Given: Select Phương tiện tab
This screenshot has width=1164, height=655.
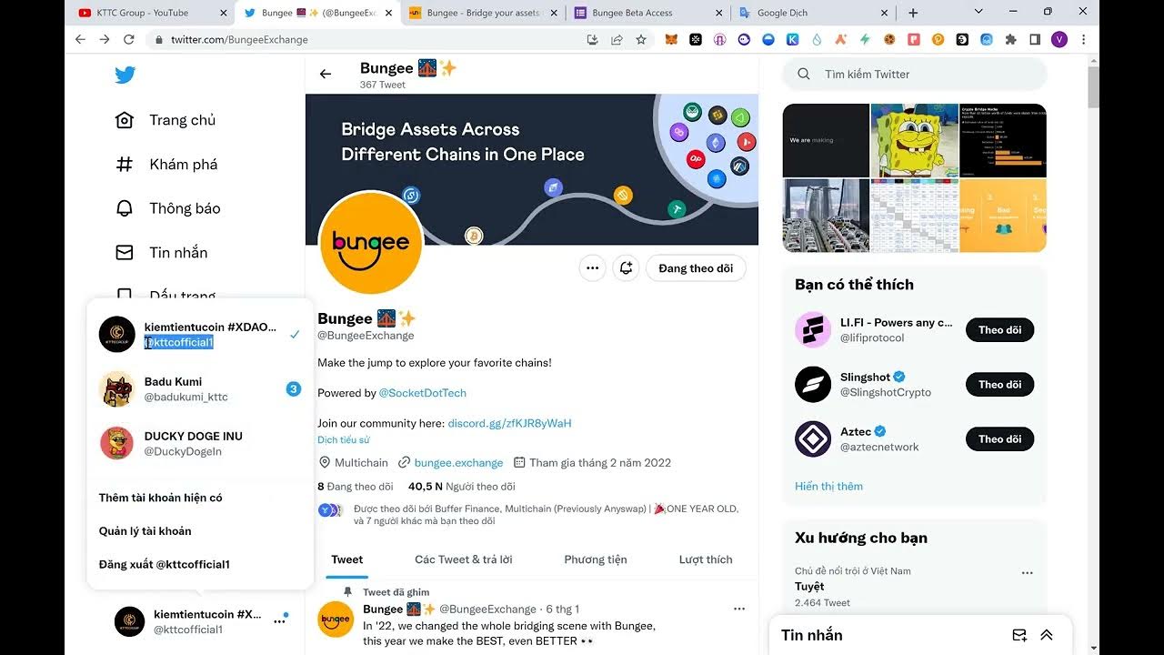Looking at the screenshot, I should click(x=596, y=559).
